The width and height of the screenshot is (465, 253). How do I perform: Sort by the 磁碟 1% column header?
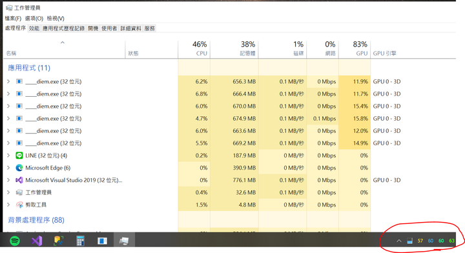283,49
